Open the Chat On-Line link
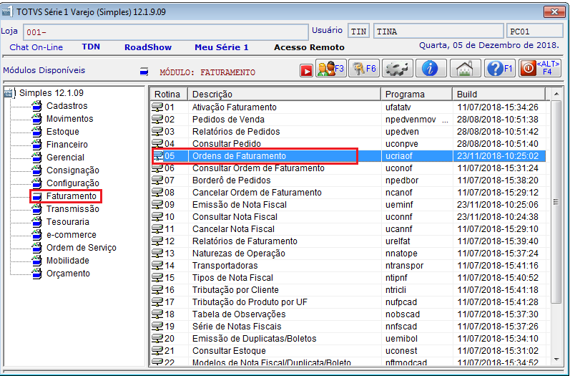The width and height of the screenshot is (570, 376). 36,47
